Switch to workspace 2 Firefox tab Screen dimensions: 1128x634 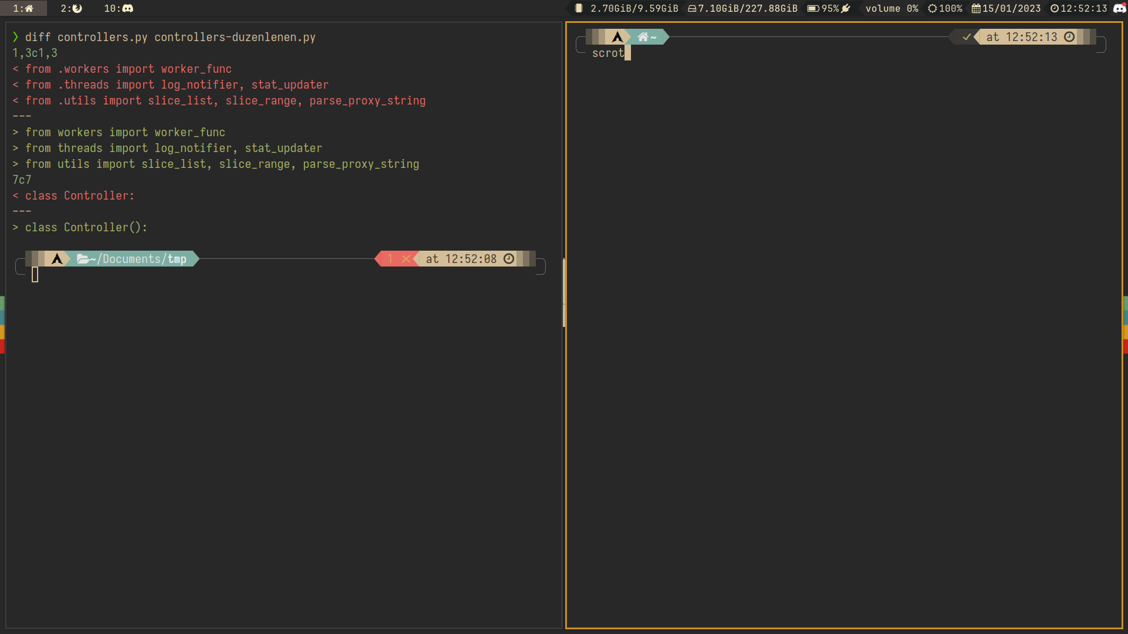click(x=71, y=8)
